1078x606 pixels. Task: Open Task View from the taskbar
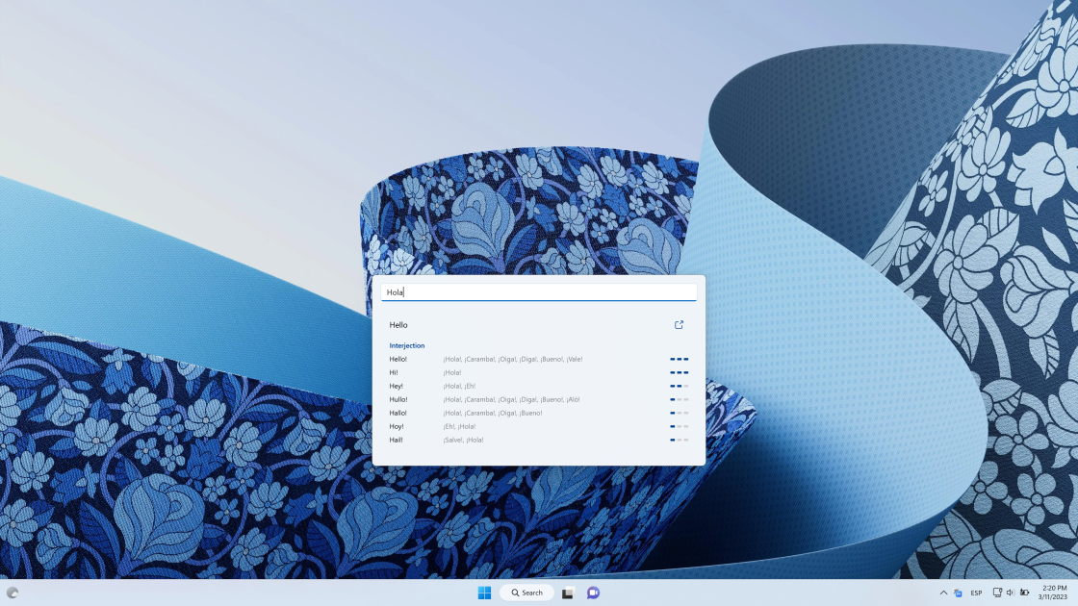(x=567, y=593)
